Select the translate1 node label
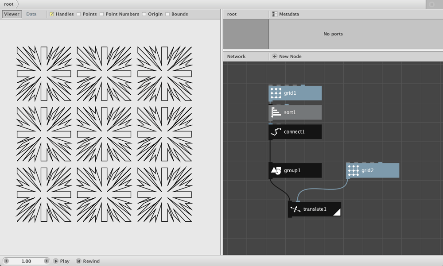443x266 pixels. pyautogui.click(x=315, y=209)
